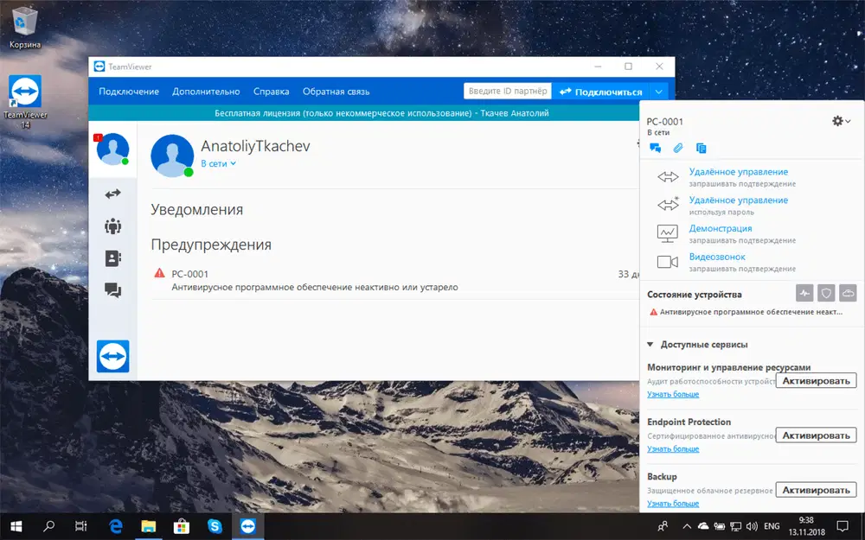Open taskbar search magnifier
This screenshot has width=865, height=540.
pyautogui.click(x=48, y=526)
